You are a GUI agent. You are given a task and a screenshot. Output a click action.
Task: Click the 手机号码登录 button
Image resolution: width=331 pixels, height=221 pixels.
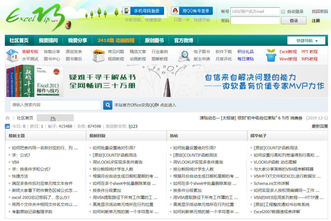[x=143, y=11]
